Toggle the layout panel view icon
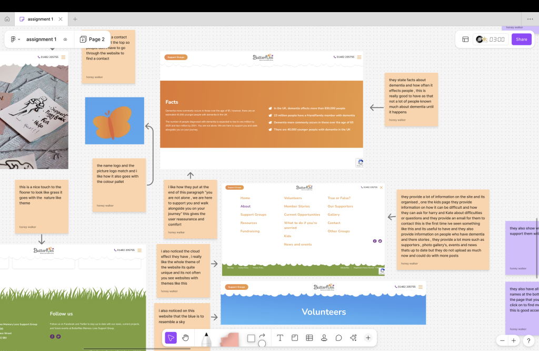 point(465,40)
